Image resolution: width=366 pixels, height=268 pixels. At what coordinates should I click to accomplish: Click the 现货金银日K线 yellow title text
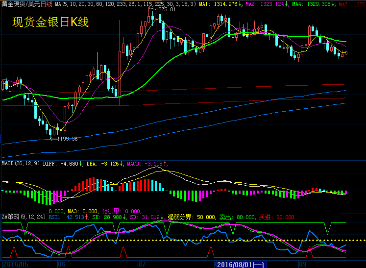click(50, 22)
